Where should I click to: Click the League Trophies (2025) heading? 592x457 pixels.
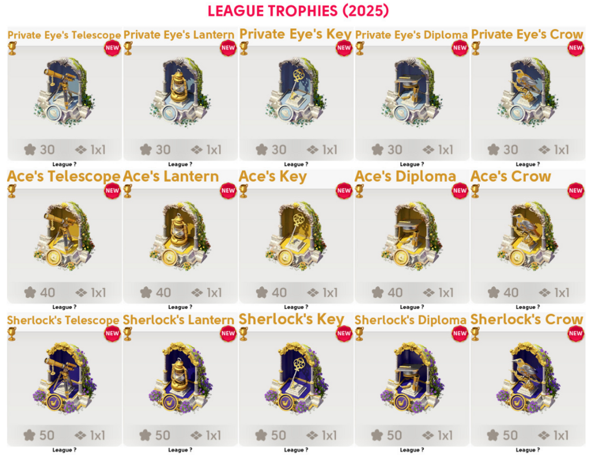coord(298,10)
